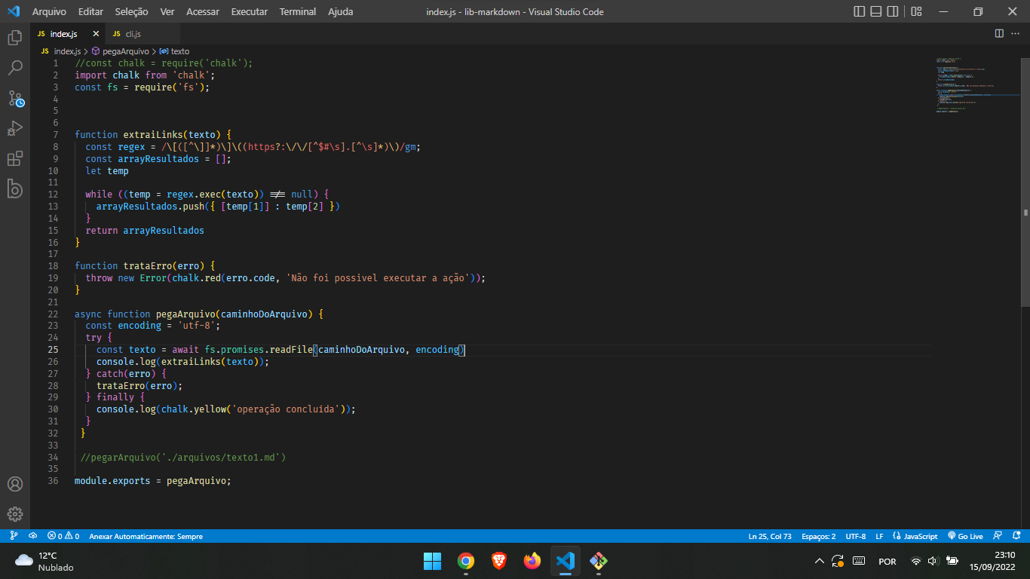Open index.js breadcrumb dropdown
Screen dimensions: 1030x579
tap(60, 51)
